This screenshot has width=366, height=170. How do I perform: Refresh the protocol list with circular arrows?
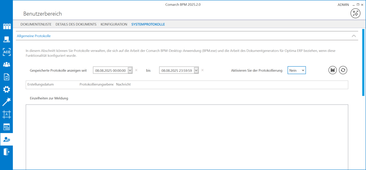point(343,70)
